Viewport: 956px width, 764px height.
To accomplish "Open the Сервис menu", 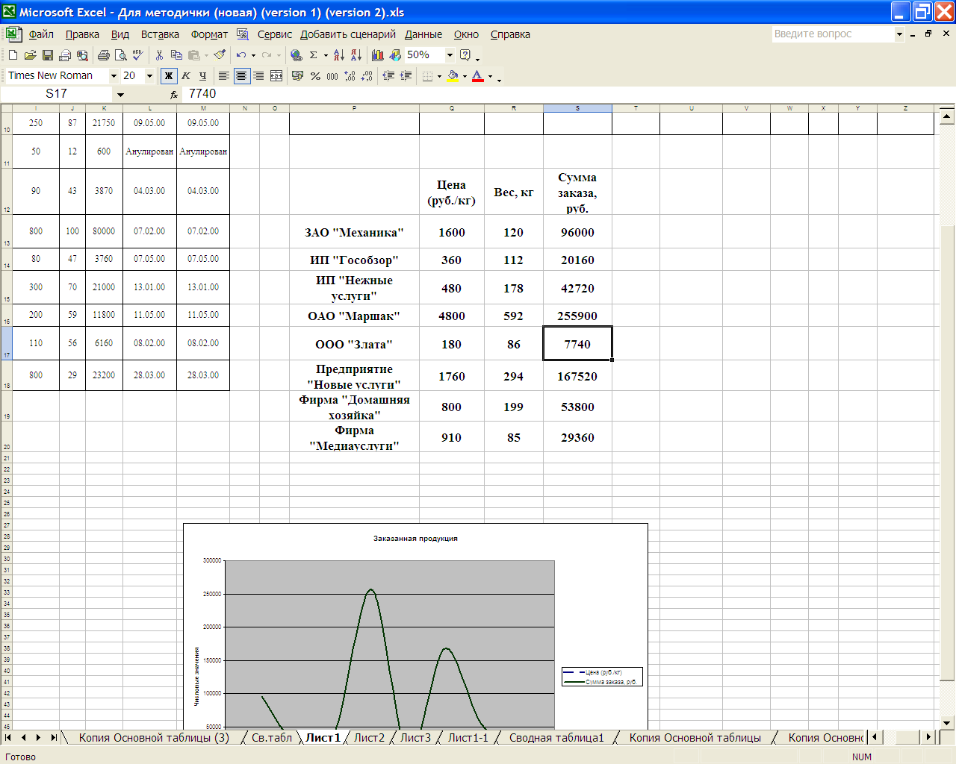I will (x=275, y=34).
